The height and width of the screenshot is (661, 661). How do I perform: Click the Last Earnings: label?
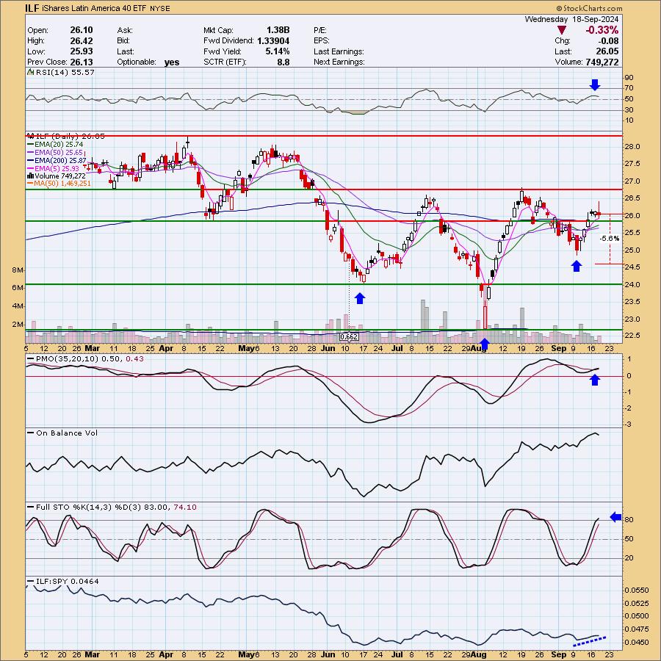[x=339, y=51]
